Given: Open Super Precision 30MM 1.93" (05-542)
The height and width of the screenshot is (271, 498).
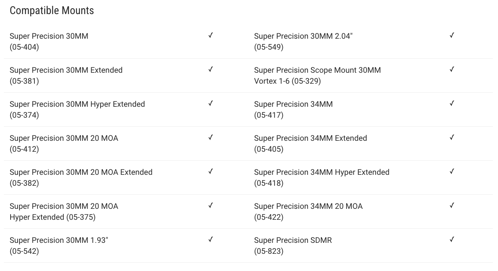Looking at the screenshot, I should tap(59, 246).
